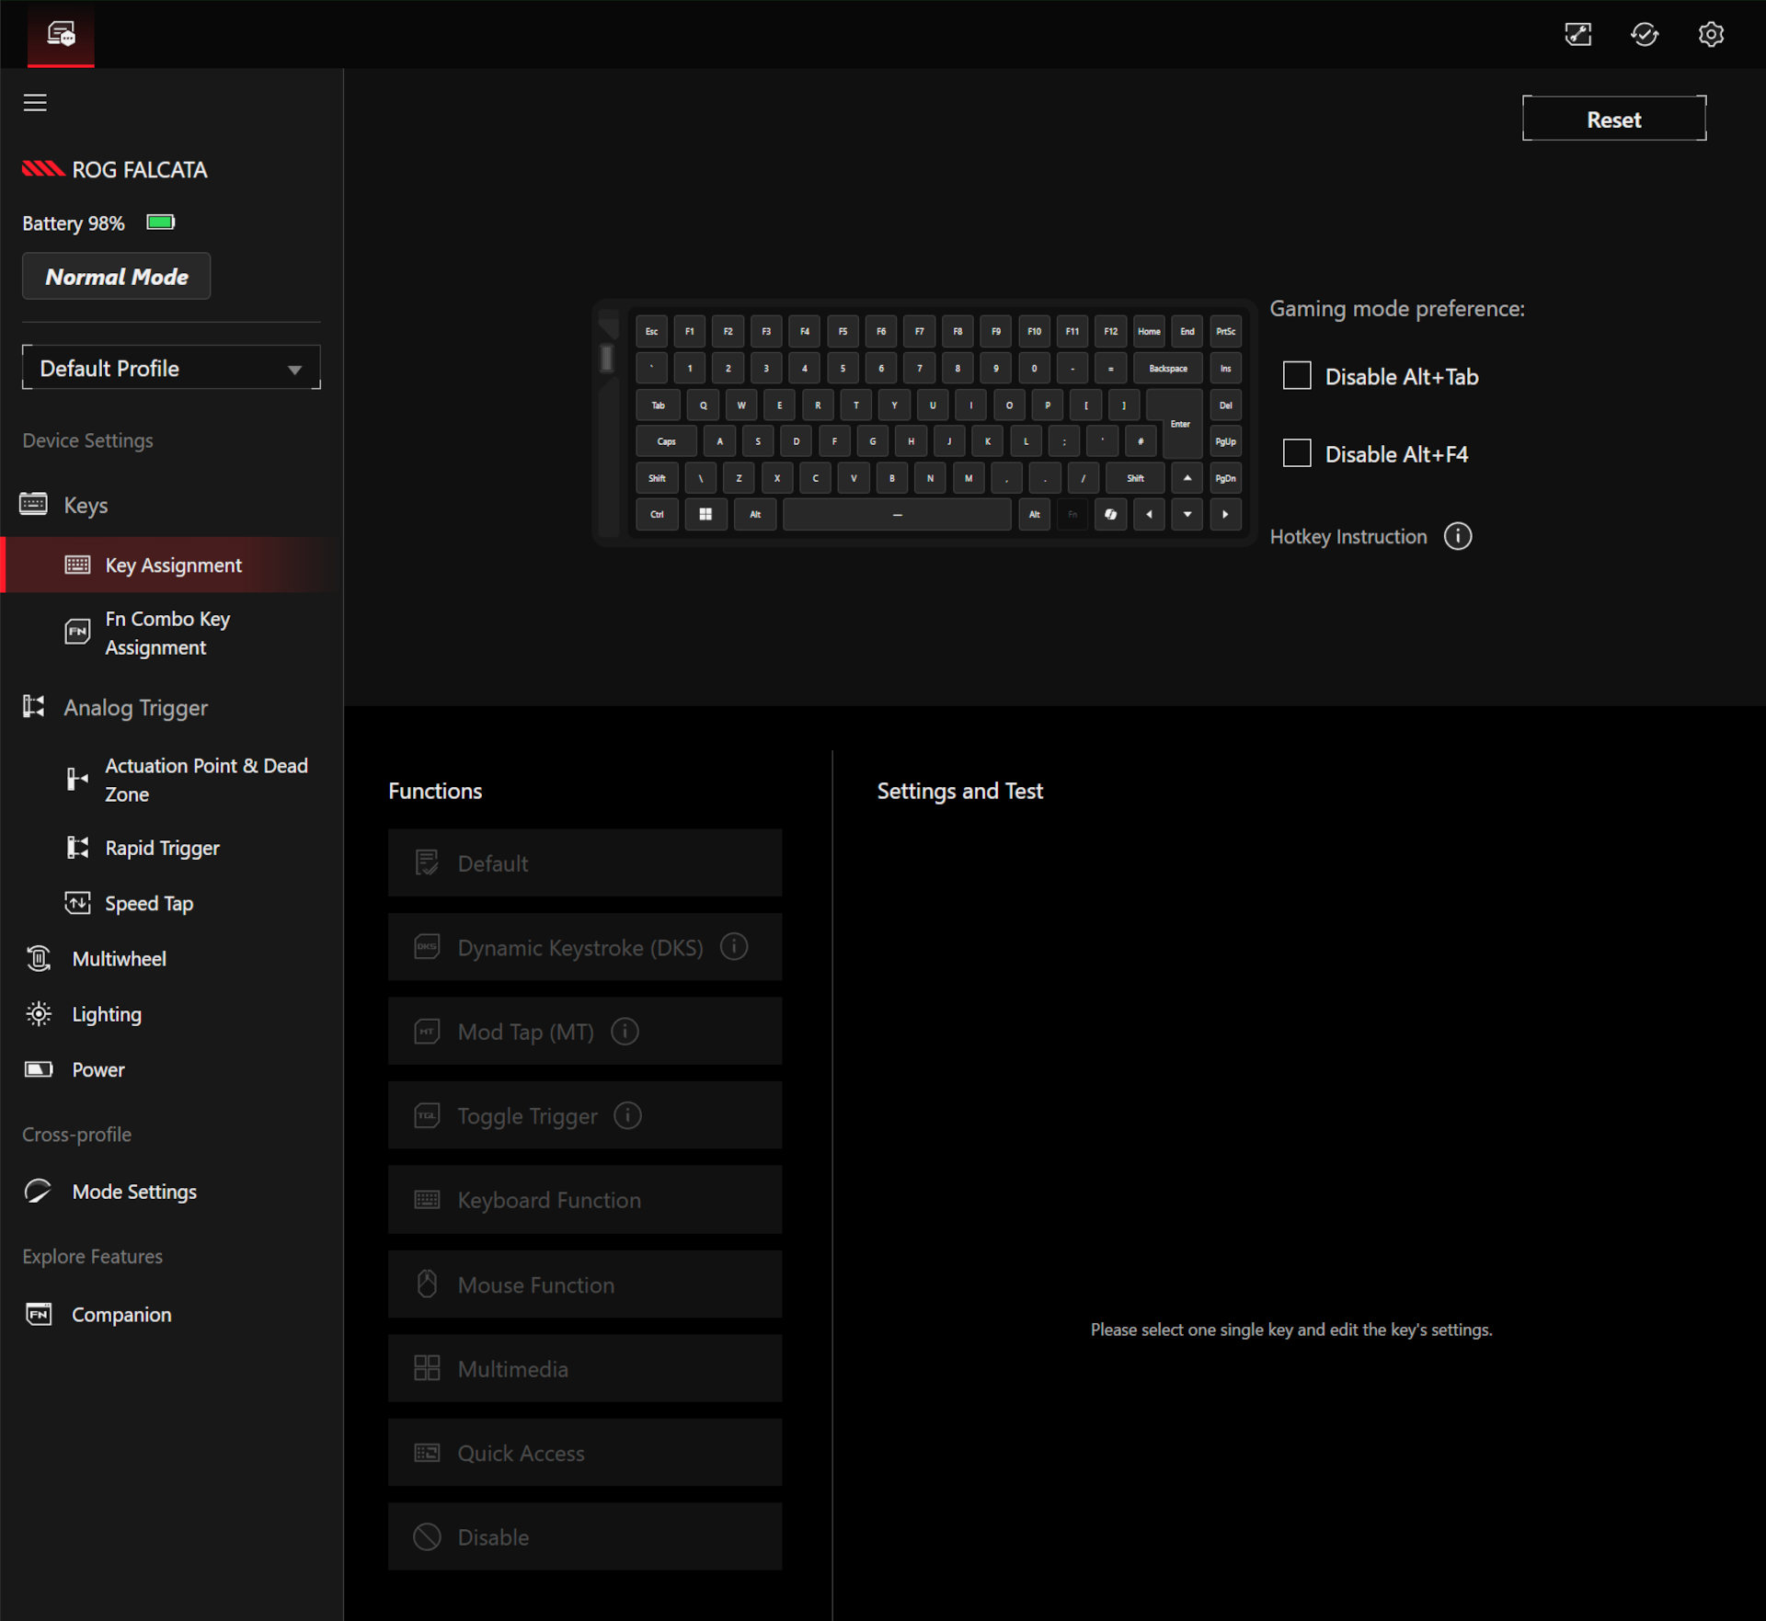The height and width of the screenshot is (1621, 1766).
Task: Open Power settings in Device Settings
Action: click(x=97, y=1069)
